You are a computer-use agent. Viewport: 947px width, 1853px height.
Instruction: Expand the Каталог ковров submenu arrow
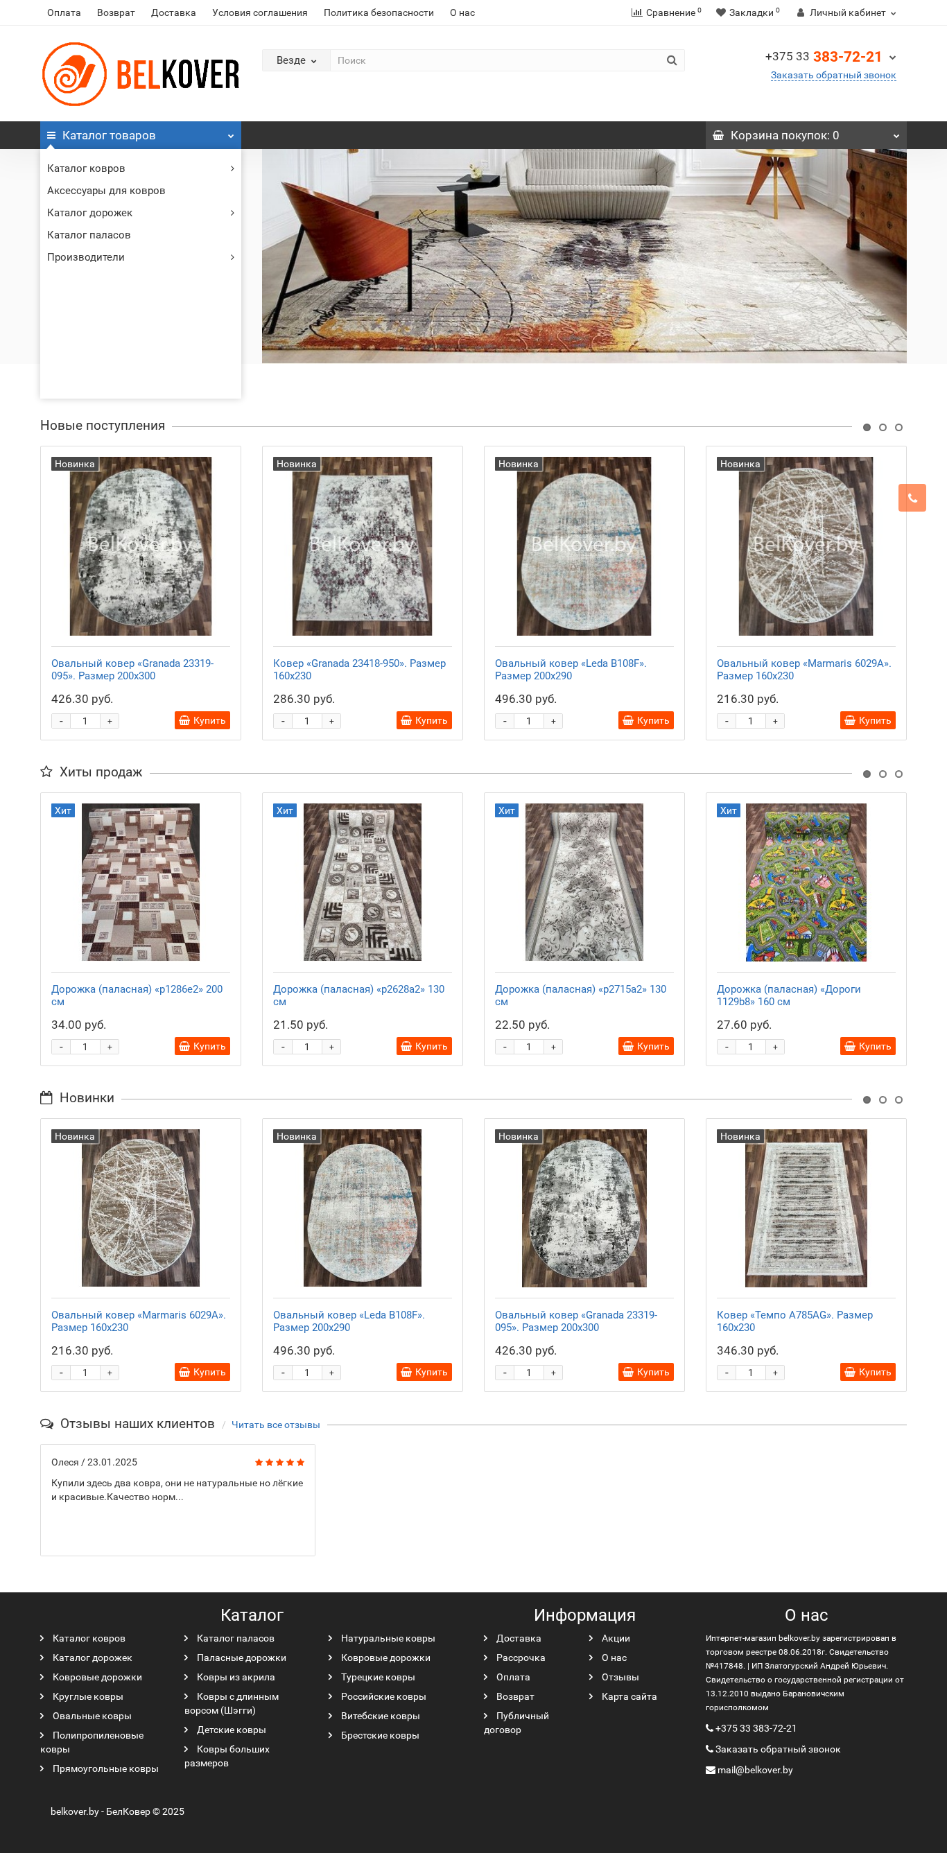(x=232, y=168)
